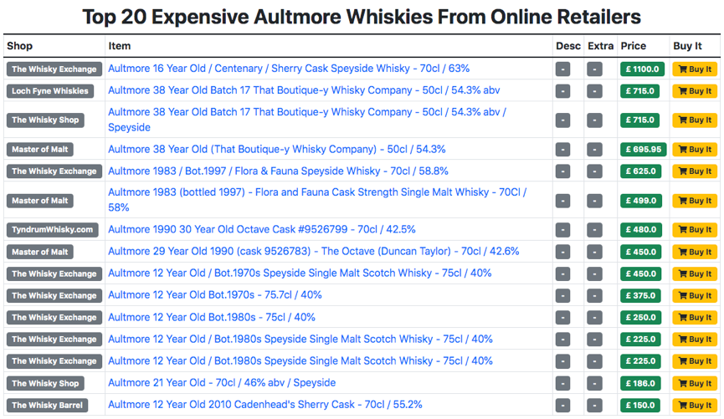Click Buy It in the £625.0 row
724x419 pixels.
(x=694, y=171)
